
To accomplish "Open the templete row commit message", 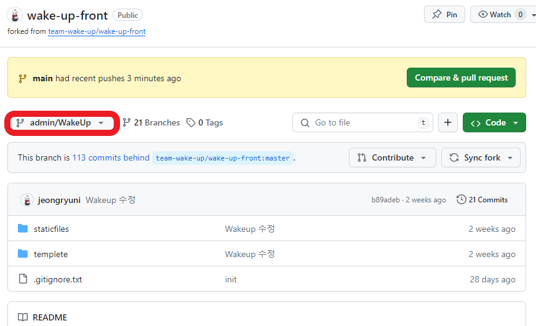I will [250, 254].
